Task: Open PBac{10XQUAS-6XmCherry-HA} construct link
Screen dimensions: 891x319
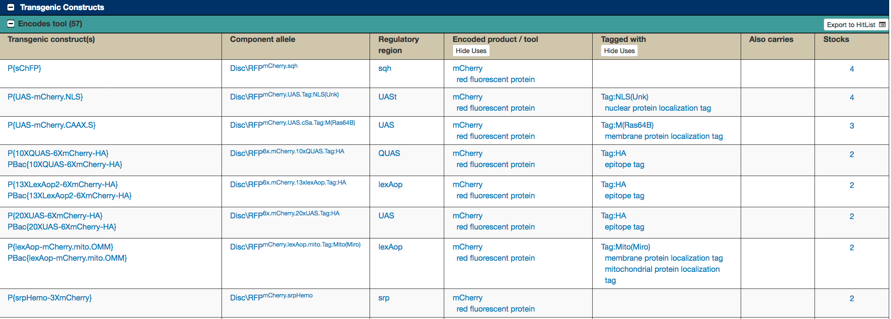Action: (x=65, y=165)
